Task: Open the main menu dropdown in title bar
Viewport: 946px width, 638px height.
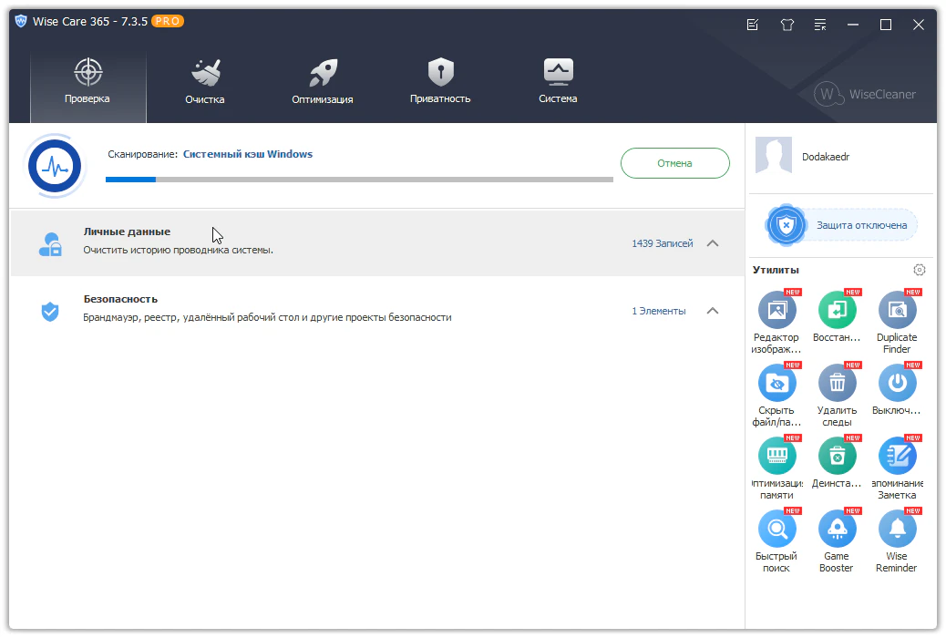Action: click(x=820, y=25)
